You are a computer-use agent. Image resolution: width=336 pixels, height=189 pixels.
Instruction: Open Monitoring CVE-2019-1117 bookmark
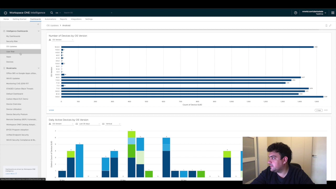(x=17, y=83)
